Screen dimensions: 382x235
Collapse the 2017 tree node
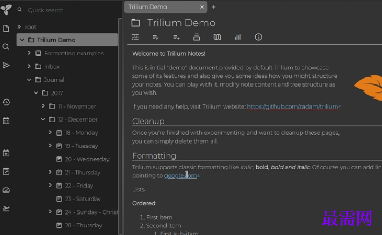point(36,92)
